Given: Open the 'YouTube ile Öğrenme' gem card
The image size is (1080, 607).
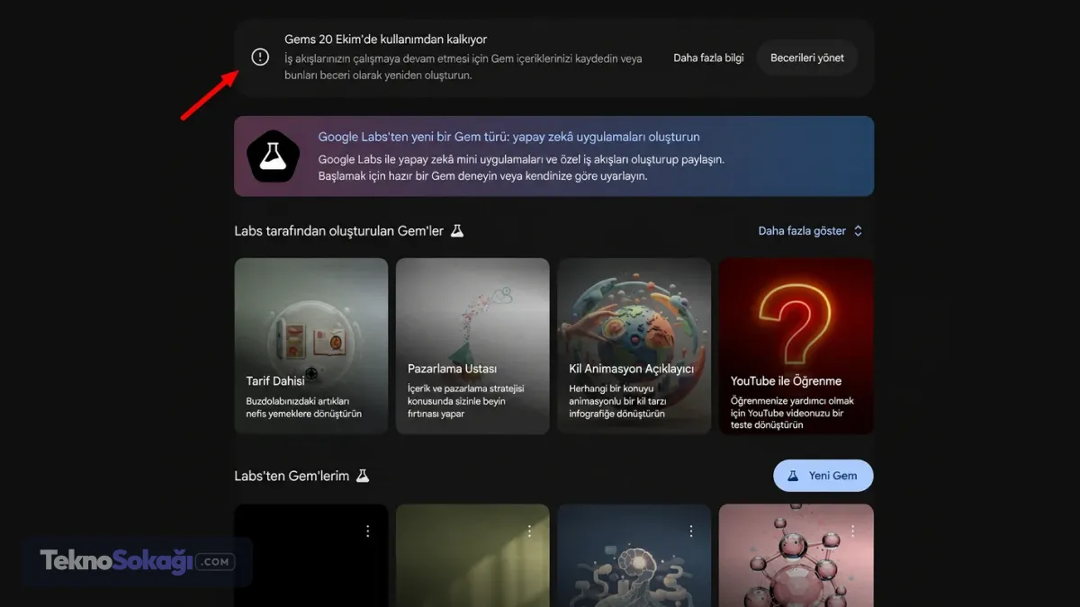Looking at the screenshot, I should 796,346.
